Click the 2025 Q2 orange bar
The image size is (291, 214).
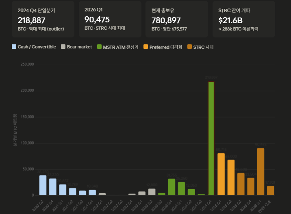[231, 177]
